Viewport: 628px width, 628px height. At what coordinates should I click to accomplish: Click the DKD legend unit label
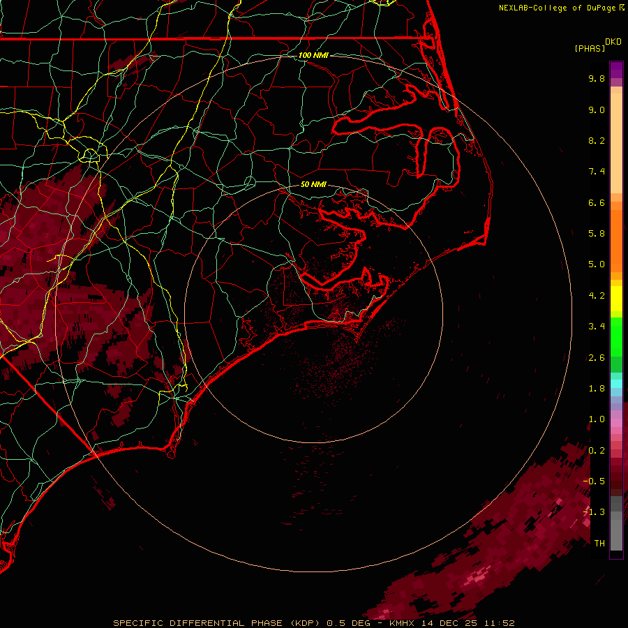(x=613, y=42)
